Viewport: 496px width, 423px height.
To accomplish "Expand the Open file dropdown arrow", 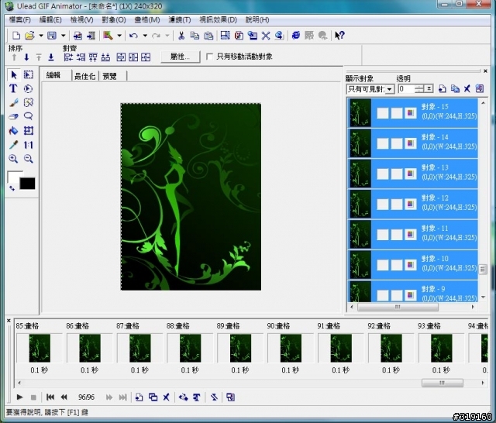I will [41, 36].
